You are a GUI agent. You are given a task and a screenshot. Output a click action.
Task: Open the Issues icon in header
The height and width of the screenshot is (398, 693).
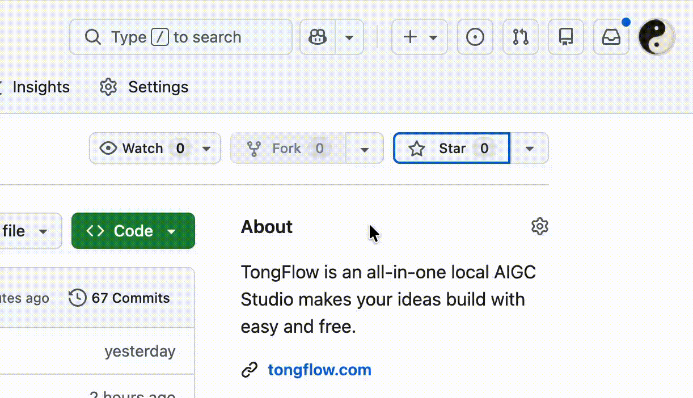(475, 37)
